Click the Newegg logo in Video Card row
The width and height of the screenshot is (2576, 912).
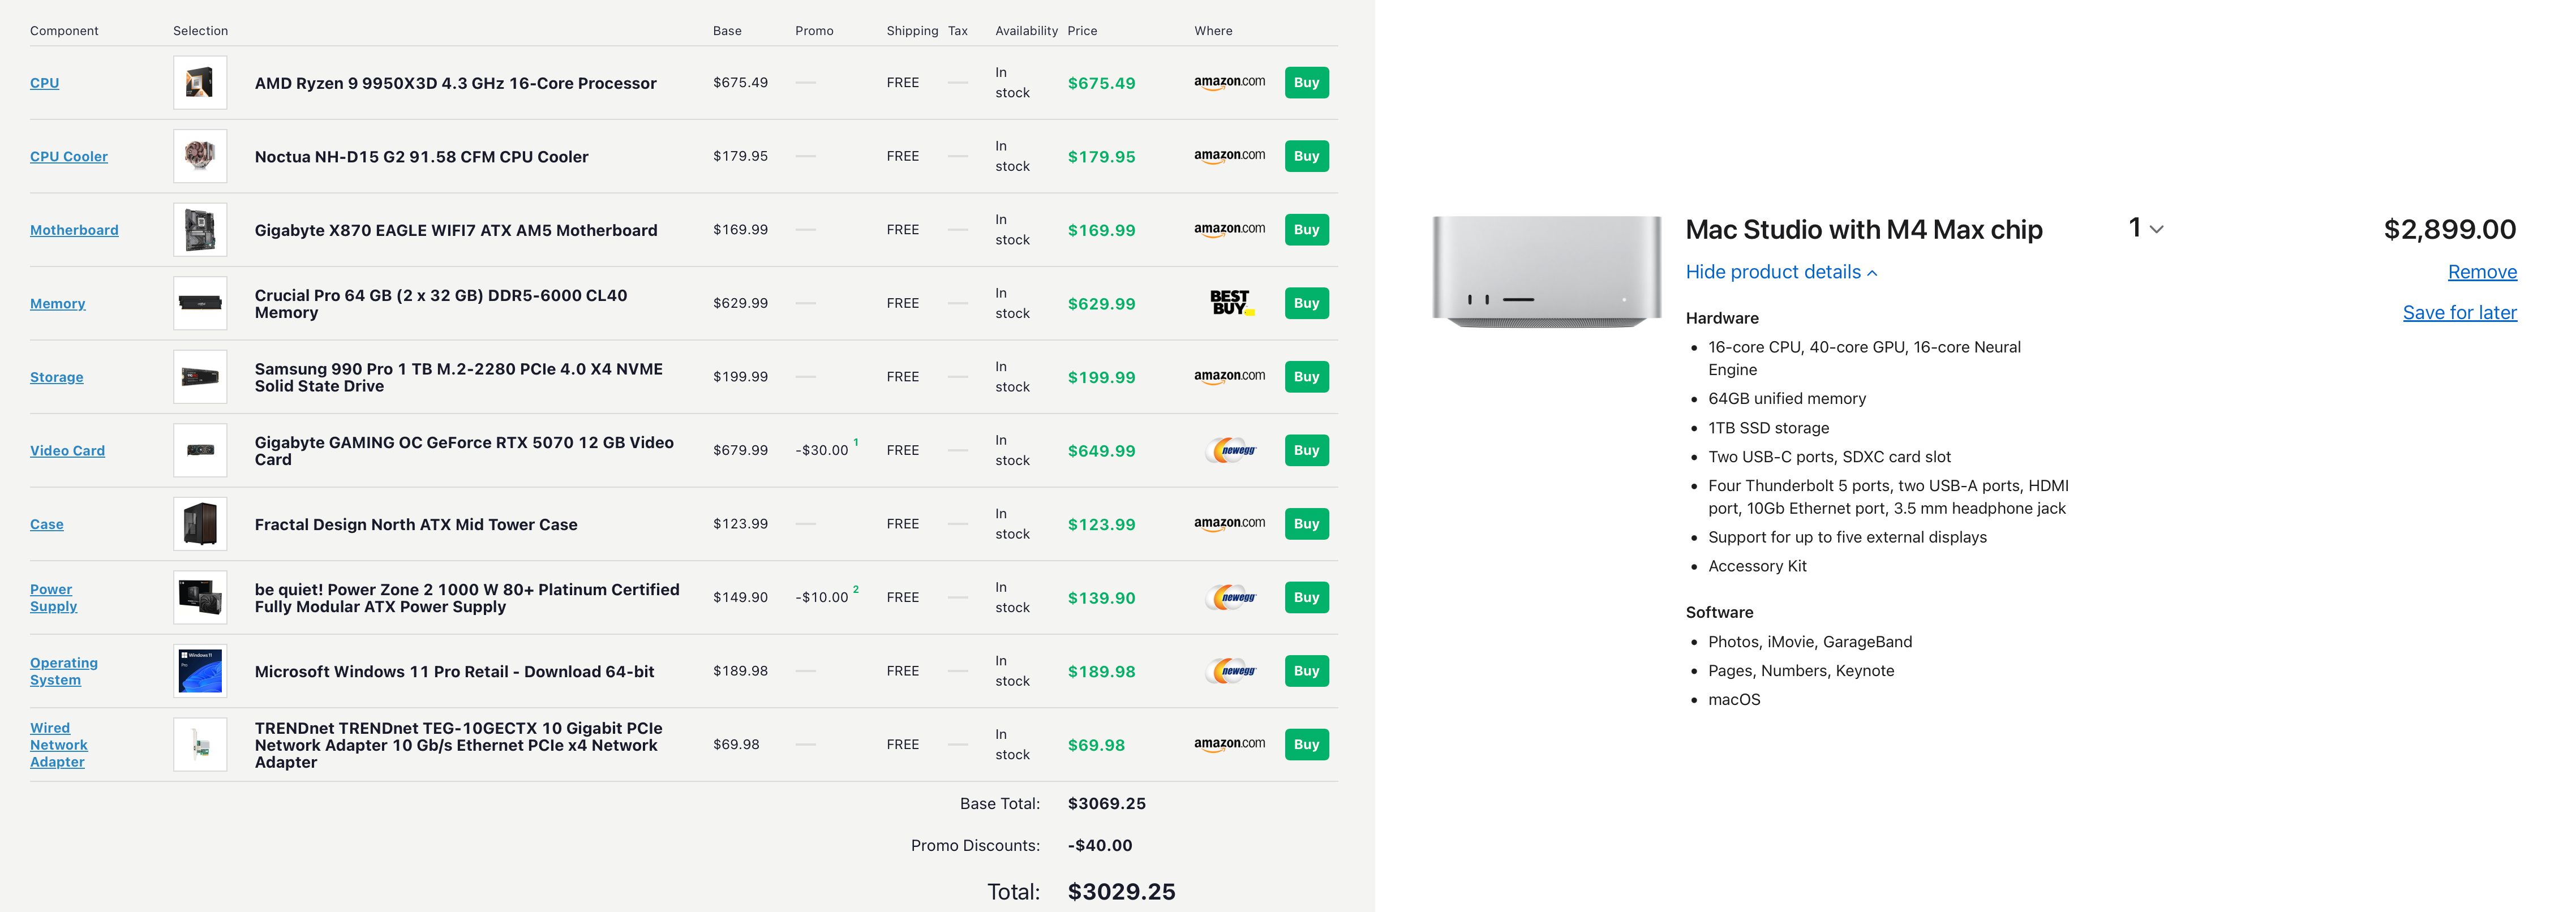[1231, 450]
